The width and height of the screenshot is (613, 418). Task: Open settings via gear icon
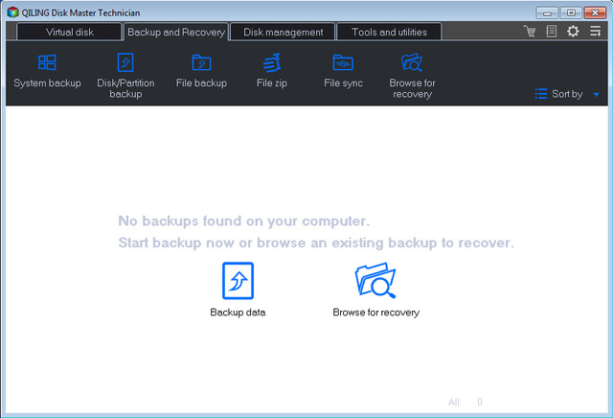pos(573,32)
